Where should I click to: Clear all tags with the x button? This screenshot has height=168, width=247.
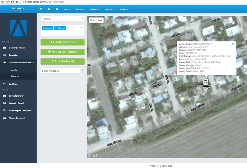(x=81, y=28)
